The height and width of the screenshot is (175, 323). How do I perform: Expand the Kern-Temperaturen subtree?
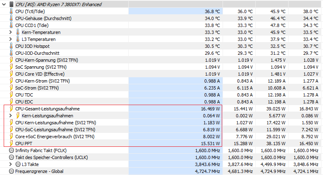point(11,32)
